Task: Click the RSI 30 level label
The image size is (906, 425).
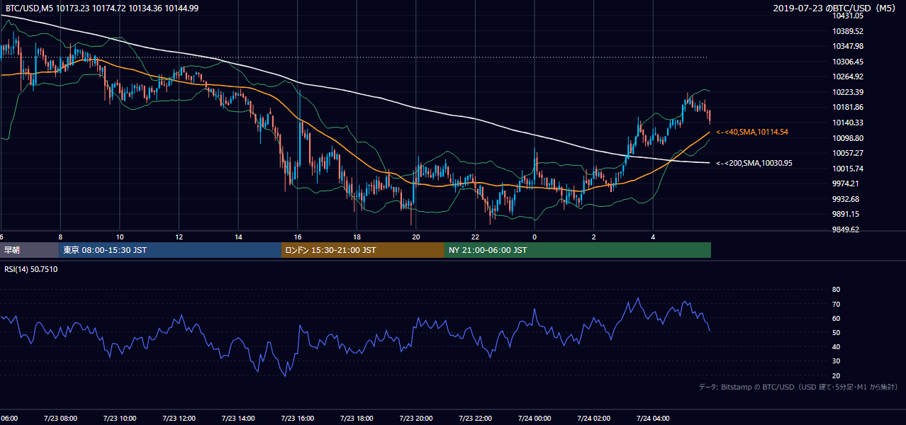Action: 836,361
